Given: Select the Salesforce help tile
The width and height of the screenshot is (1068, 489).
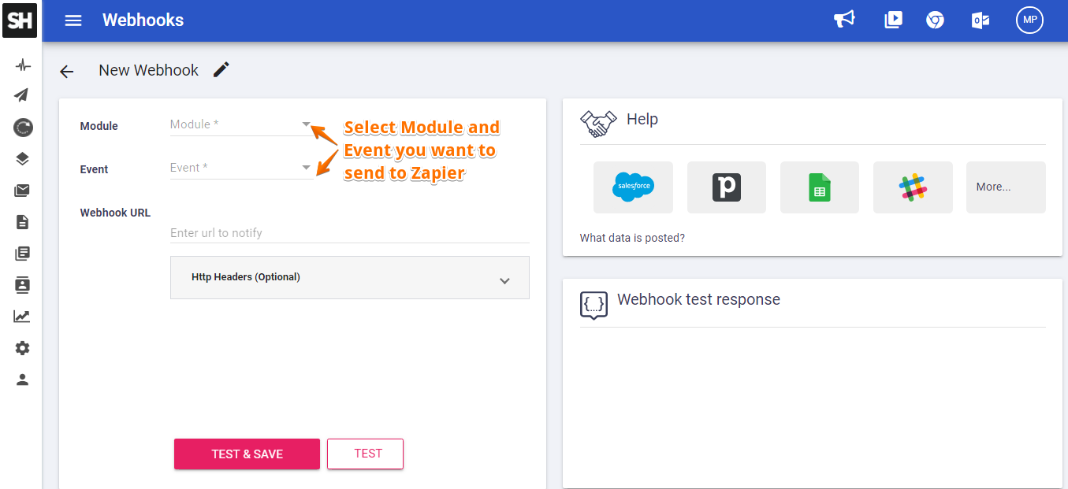Looking at the screenshot, I should [633, 187].
